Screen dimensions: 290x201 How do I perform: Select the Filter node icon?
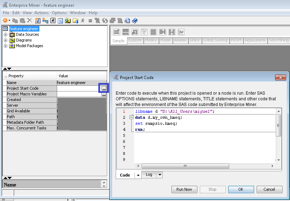pyautogui.click(x=144, y=32)
